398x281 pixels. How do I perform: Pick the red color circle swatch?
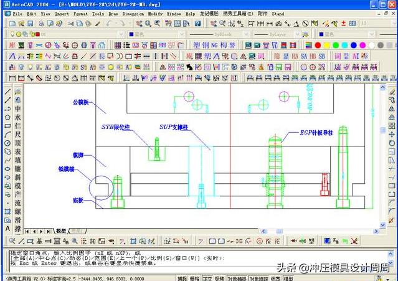318,45
